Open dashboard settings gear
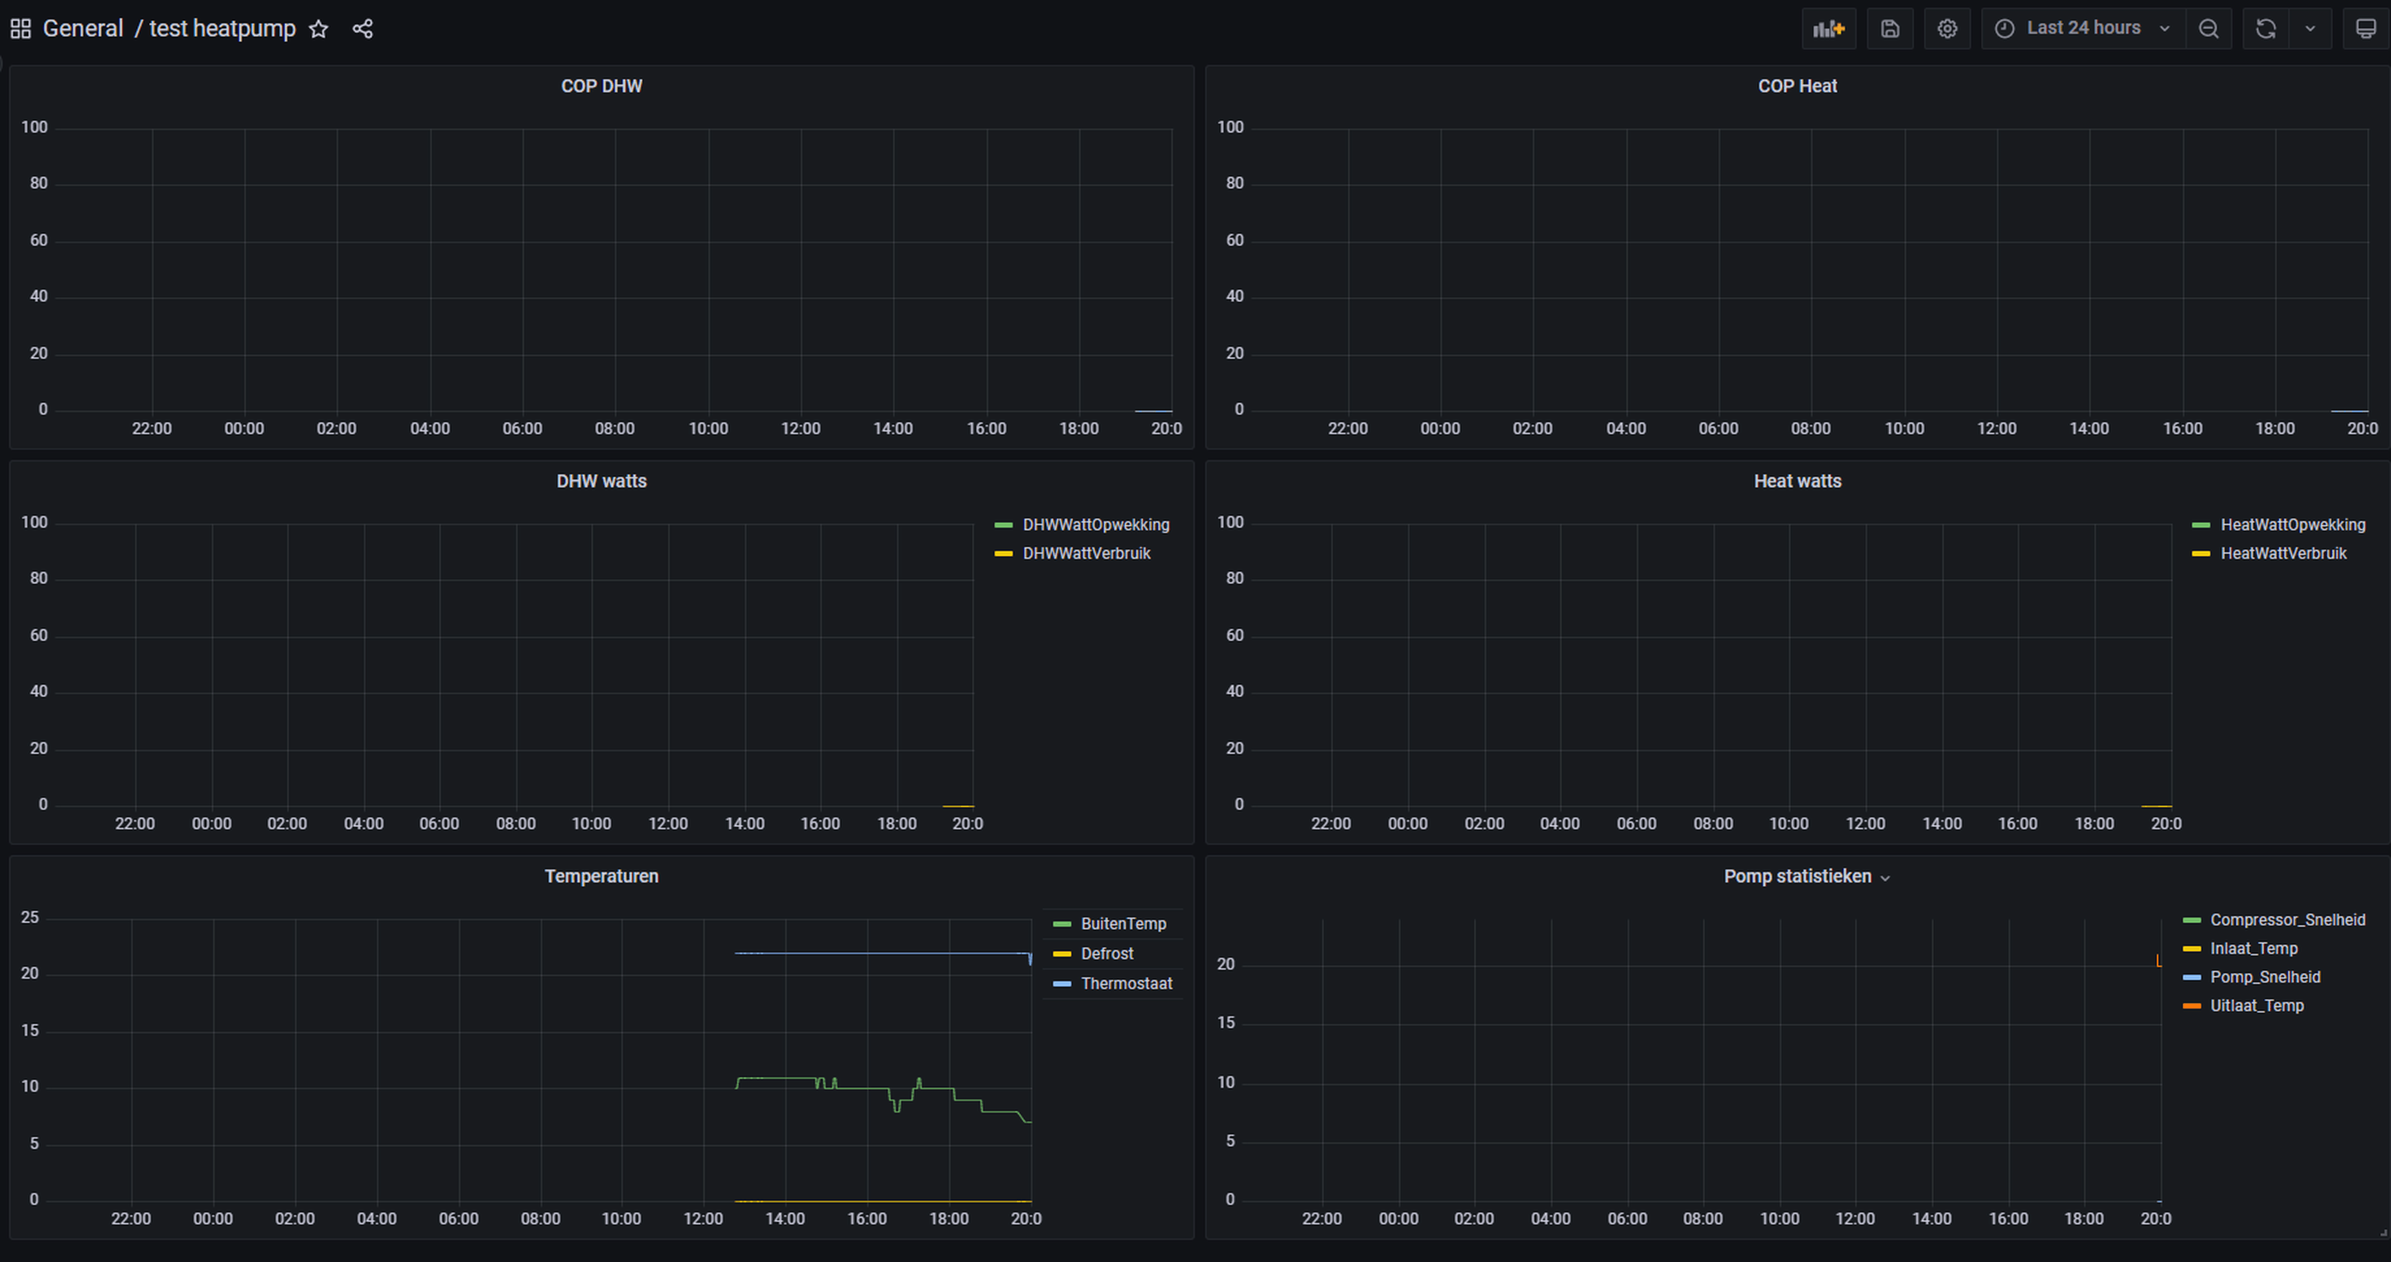The width and height of the screenshot is (2391, 1262). (1948, 29)
